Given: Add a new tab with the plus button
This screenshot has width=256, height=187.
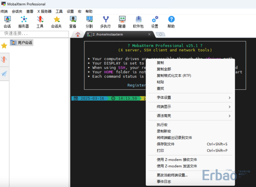Looking at the screenshot, I should (161, 34).
